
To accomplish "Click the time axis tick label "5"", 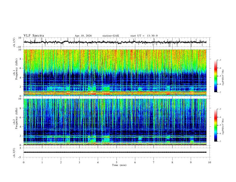I will (117, 162).
